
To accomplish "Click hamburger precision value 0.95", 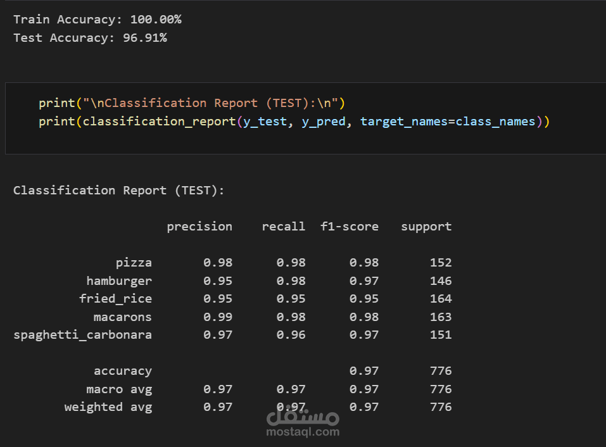I will click(x=218, y=281).
